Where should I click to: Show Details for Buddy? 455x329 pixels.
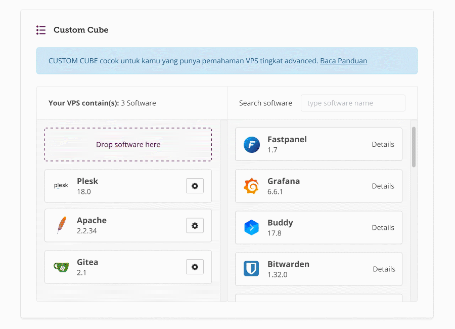pos(383,228)
